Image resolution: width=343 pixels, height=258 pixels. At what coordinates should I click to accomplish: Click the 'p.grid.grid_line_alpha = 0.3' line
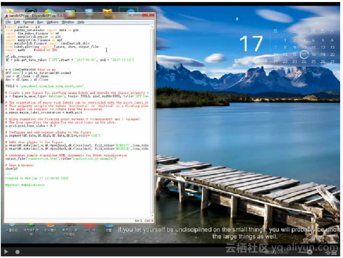(30, 126)
